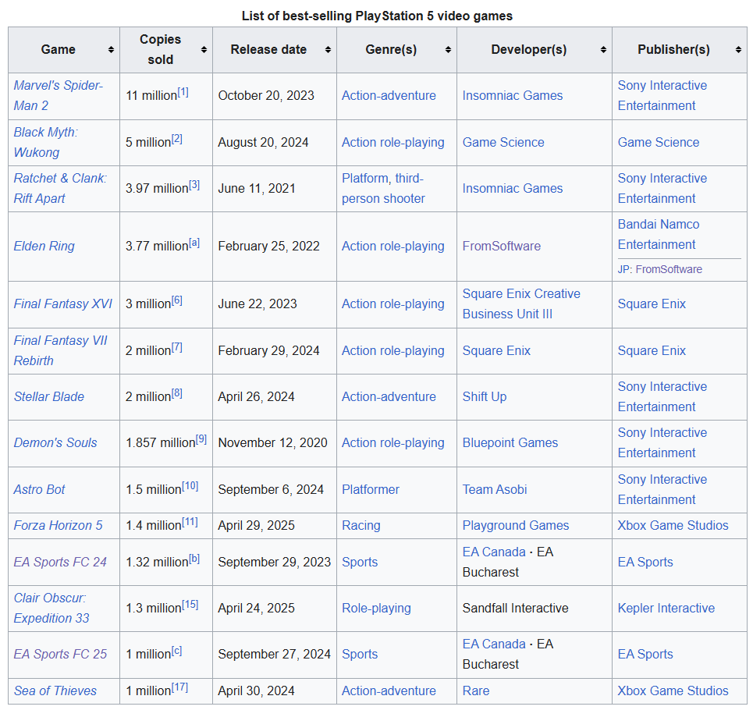Sort the table by Copies sold
Image resolution: width=753 pixels, height=710 pixels.
(204, 50)
